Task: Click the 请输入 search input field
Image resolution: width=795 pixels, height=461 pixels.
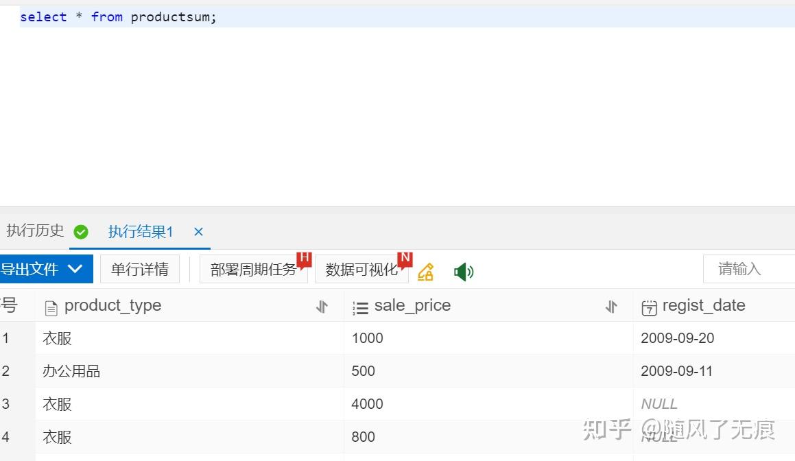Action: pos(748,269)
